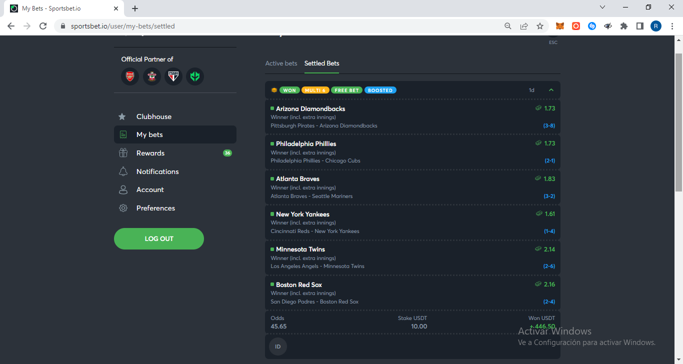Click the (3-8) score result
Viewport: 683px width, 364px height.
tap(549, 126)
